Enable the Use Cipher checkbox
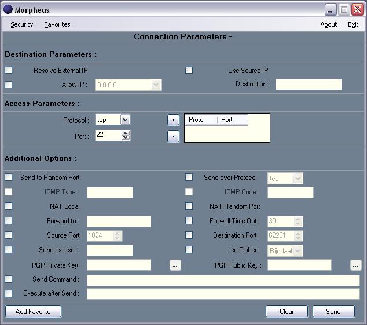 click(x=189, y=249)
